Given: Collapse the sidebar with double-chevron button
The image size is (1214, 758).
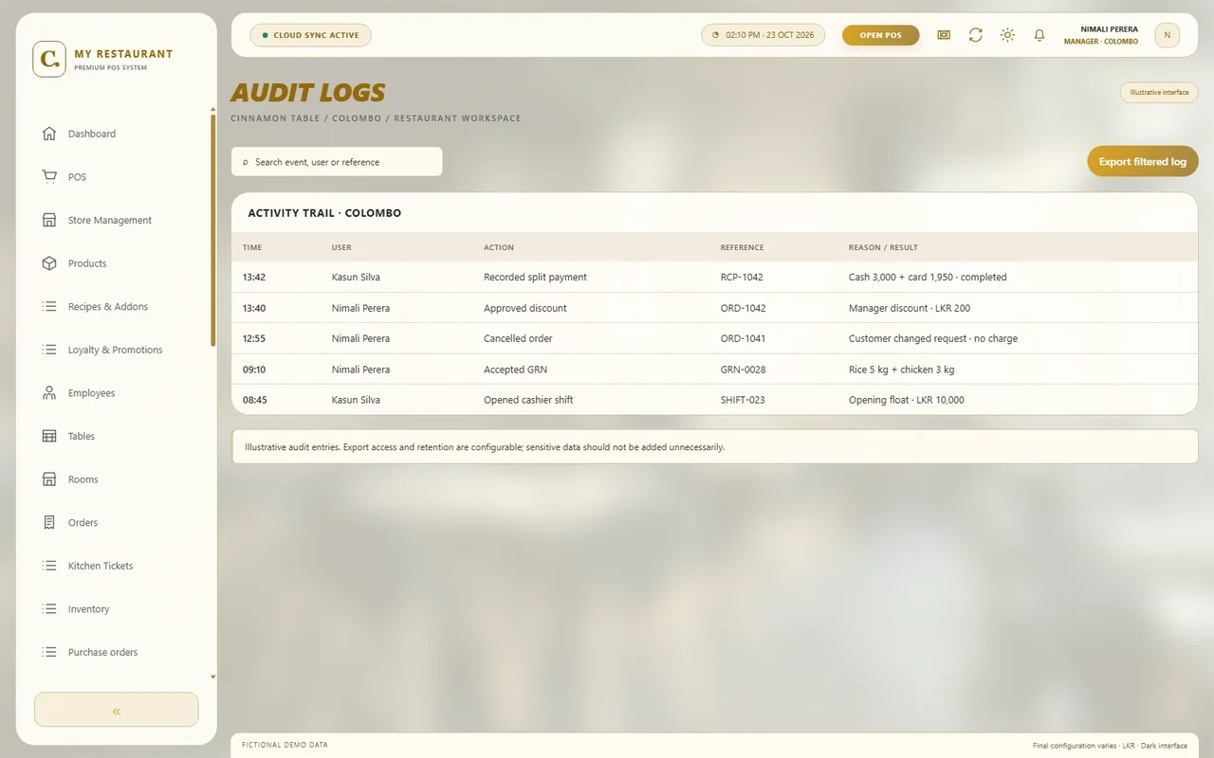Looking at the screenshot, I should tap(117, 710).
